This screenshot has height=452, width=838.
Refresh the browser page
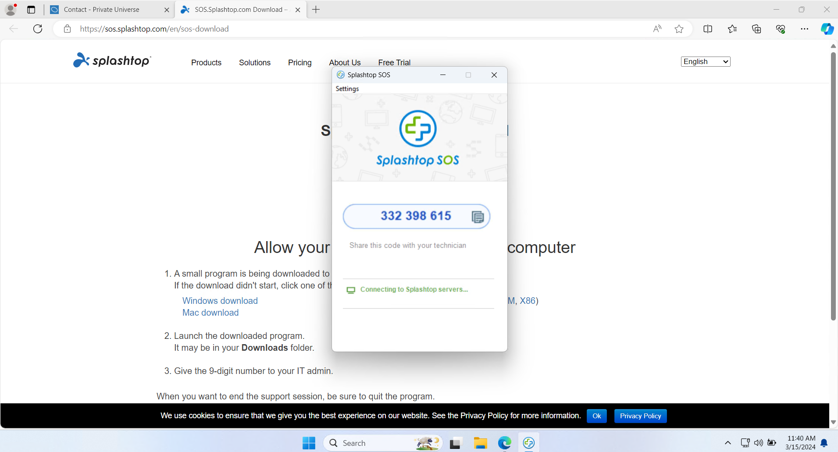pyautogui.click(x=38, y=29)
